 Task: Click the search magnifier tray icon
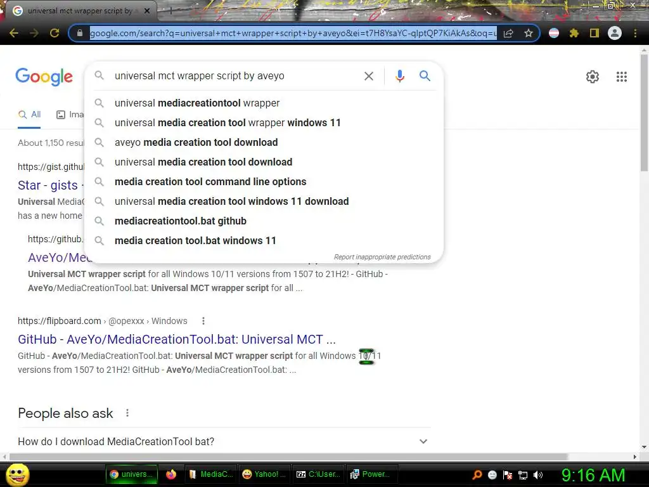click(477, 474)
